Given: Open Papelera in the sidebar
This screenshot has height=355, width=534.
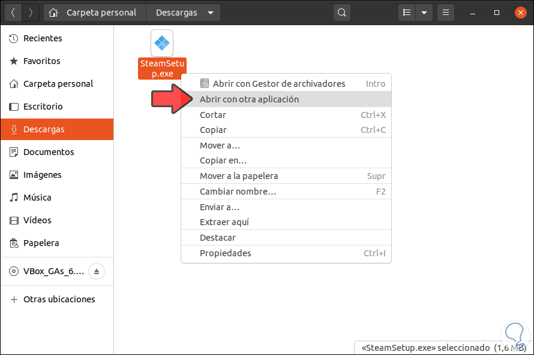Looking at the screenshot, I should [41, 243].
